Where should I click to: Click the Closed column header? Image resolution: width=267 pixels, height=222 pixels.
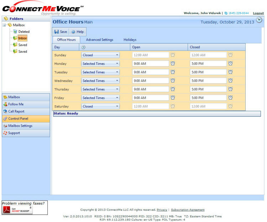point(216,47)
